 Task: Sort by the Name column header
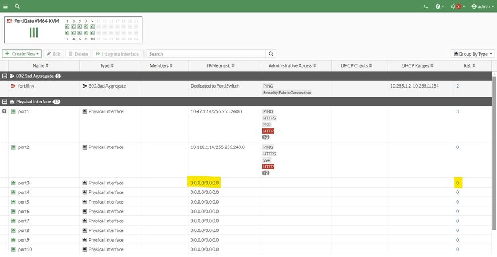pos(41,65)
